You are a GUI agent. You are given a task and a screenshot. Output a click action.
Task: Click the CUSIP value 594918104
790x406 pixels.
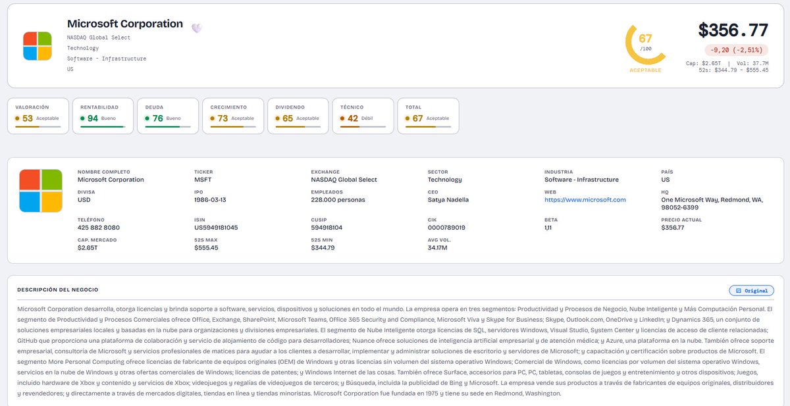(327, 228)
